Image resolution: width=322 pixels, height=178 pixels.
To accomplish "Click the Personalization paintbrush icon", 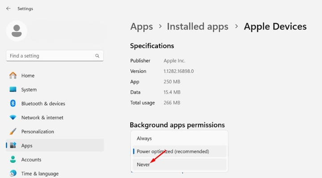I will point(13,131).
